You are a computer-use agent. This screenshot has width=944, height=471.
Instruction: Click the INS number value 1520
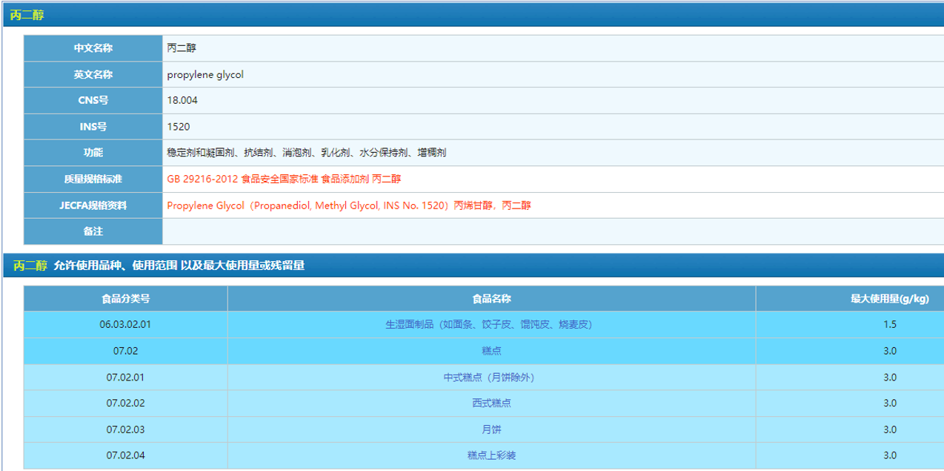pos(179,126)
